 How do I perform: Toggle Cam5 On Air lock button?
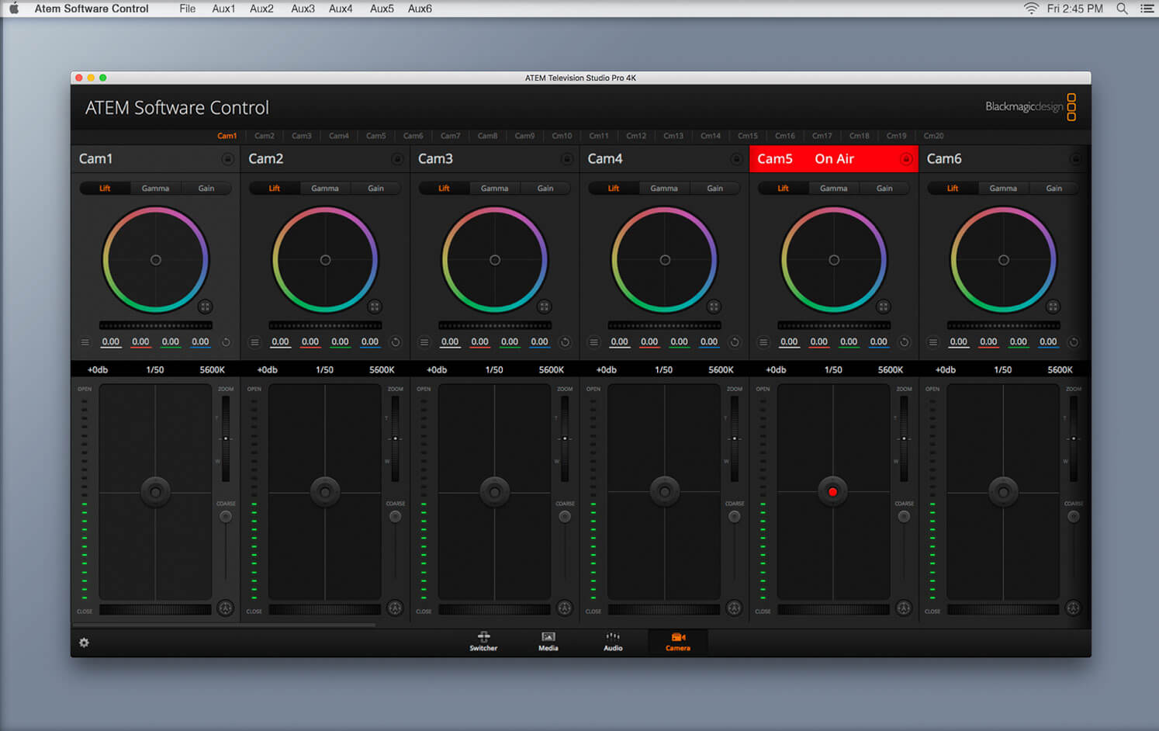coord(905,159)
